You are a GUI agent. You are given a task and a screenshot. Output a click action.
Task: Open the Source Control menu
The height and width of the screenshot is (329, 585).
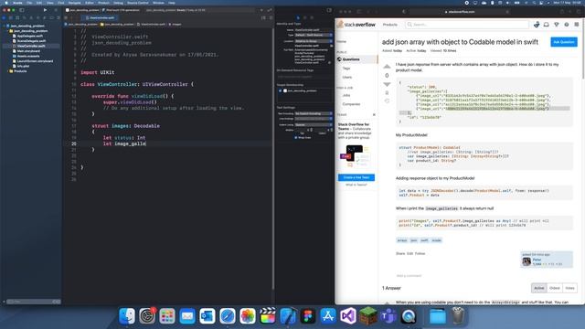click(x=138, y=3)
